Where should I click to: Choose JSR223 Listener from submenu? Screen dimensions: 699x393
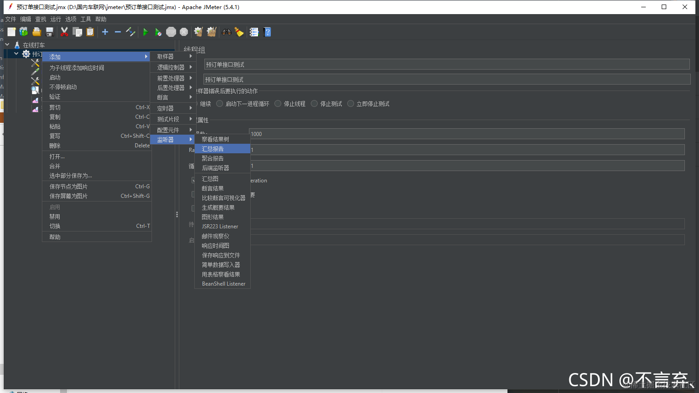(223, 227)
